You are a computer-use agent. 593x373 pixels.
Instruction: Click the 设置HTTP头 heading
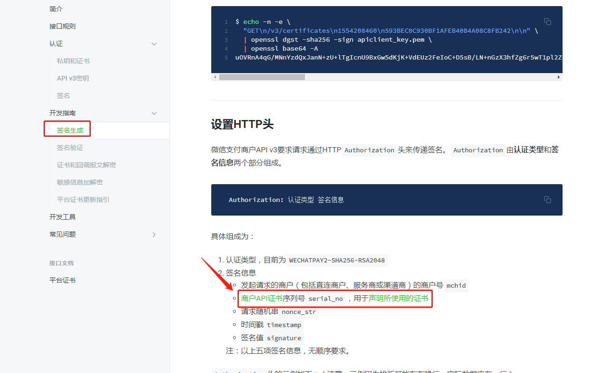(x=242, y=124)
